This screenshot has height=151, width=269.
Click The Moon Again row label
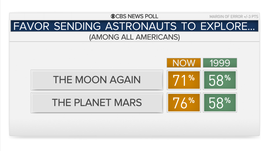pos(97,80)
